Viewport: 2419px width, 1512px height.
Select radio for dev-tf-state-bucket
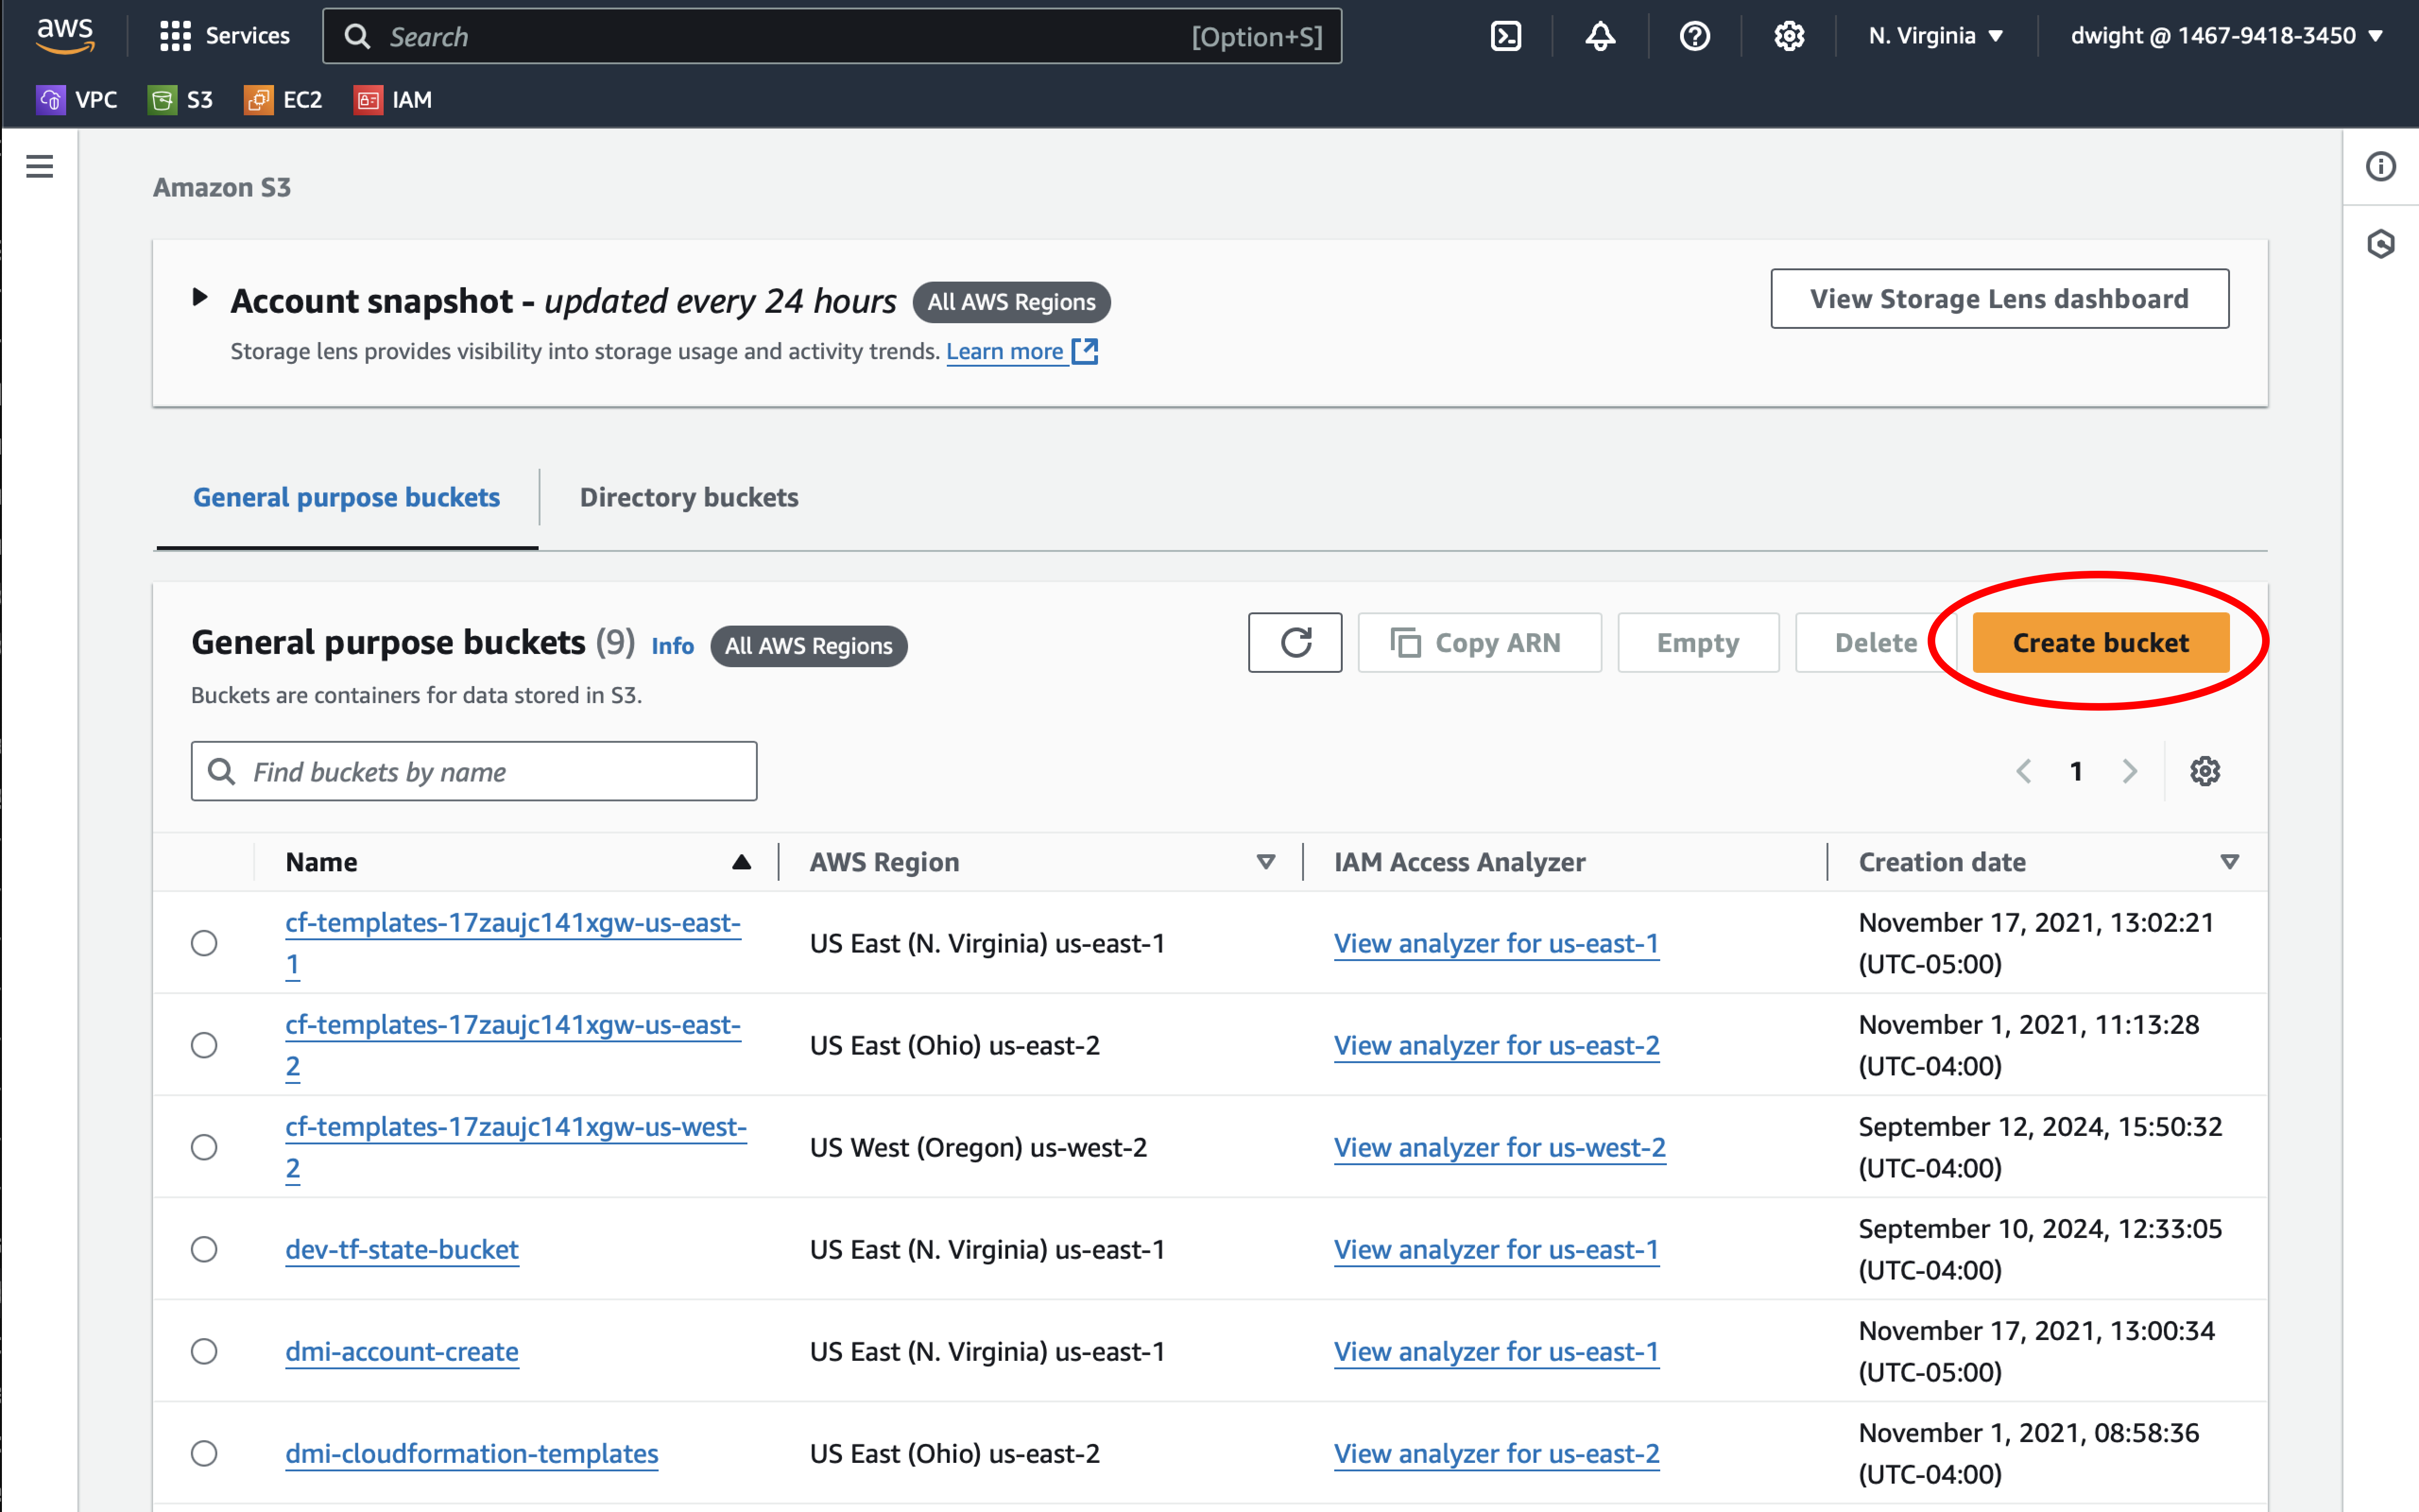[204, 1249]
